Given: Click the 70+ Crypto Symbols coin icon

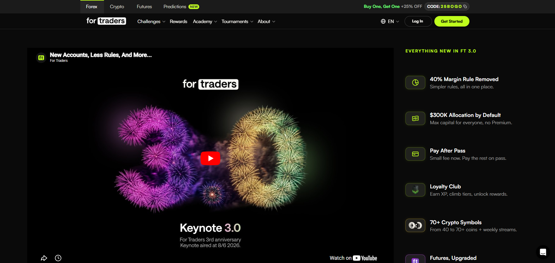Looking at the screenshot, I should 415,225.
